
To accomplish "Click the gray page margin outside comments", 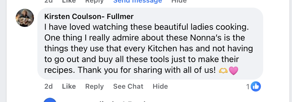I will click(3, 51).
